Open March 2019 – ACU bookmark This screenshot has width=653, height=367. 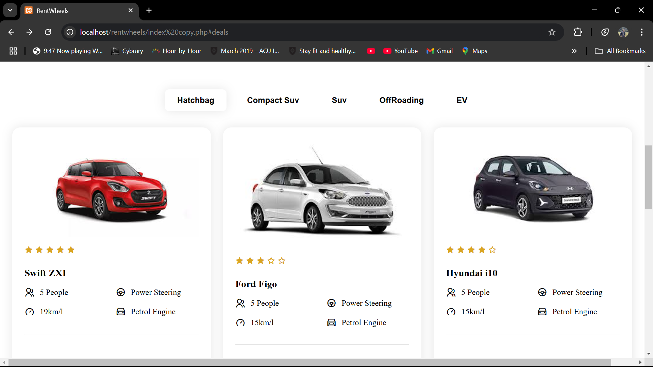pos(245,51)
